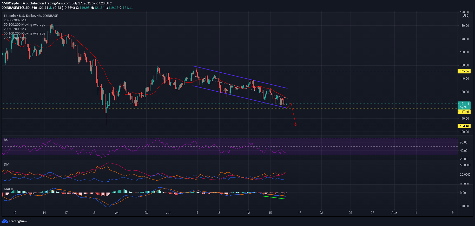This screenshot has height=226, width=475.
Task: Click the 60.00 value on RSI scale
Action: [464, 142]
